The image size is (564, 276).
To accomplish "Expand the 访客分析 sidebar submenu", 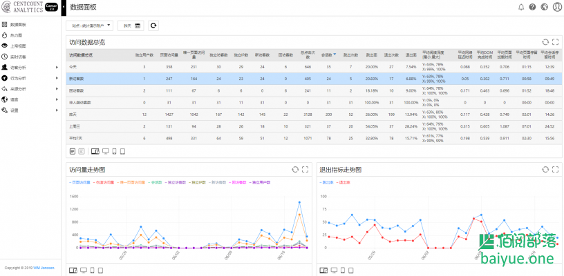I will 30,68.
